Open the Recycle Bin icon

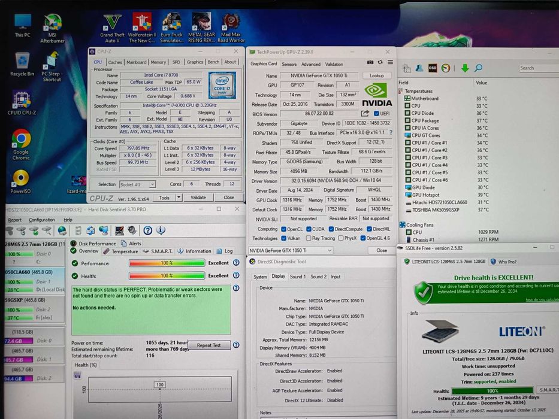pos(22,64)
